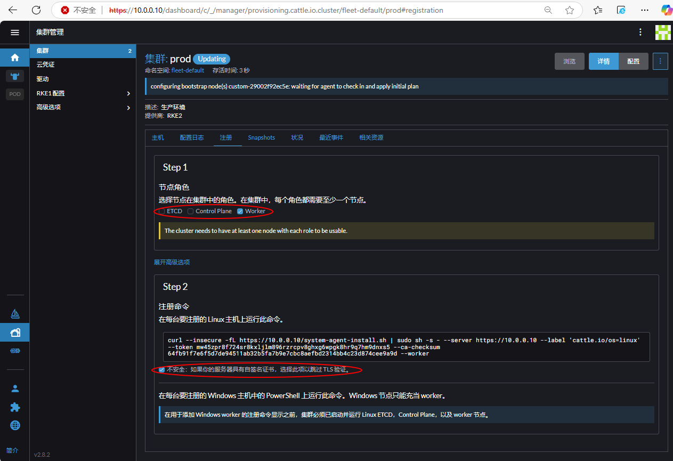The width and height of the screenshot is (673, 461).
Task: Switch to the 配置日志 tab
Action: tap(191, 138)
